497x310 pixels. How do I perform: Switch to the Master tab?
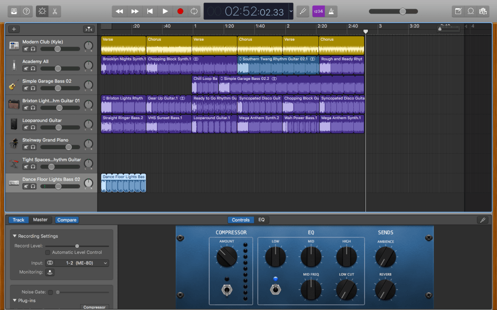41,219
